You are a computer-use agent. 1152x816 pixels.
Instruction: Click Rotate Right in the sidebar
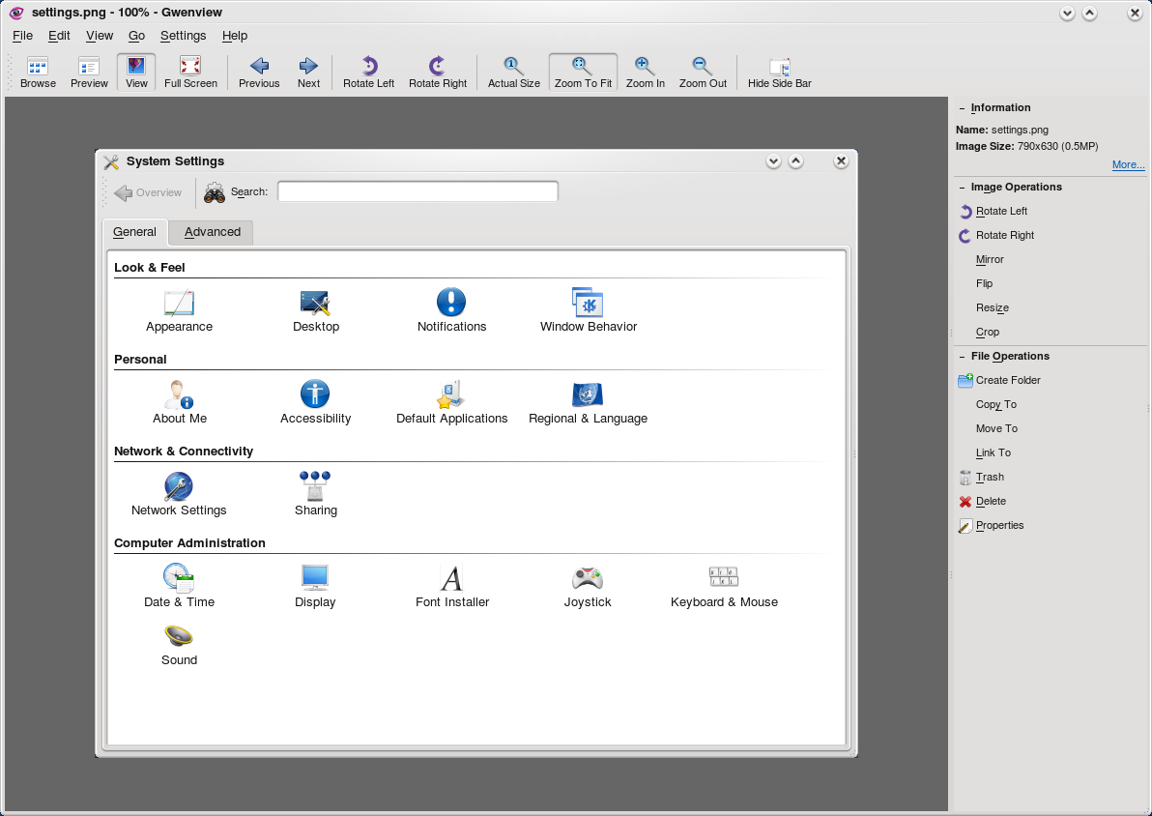(996, 235)
